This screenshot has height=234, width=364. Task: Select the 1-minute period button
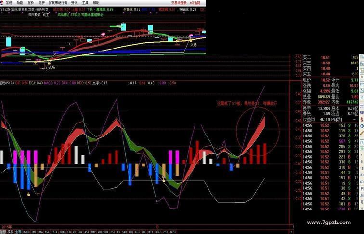[x=362, y=155]
